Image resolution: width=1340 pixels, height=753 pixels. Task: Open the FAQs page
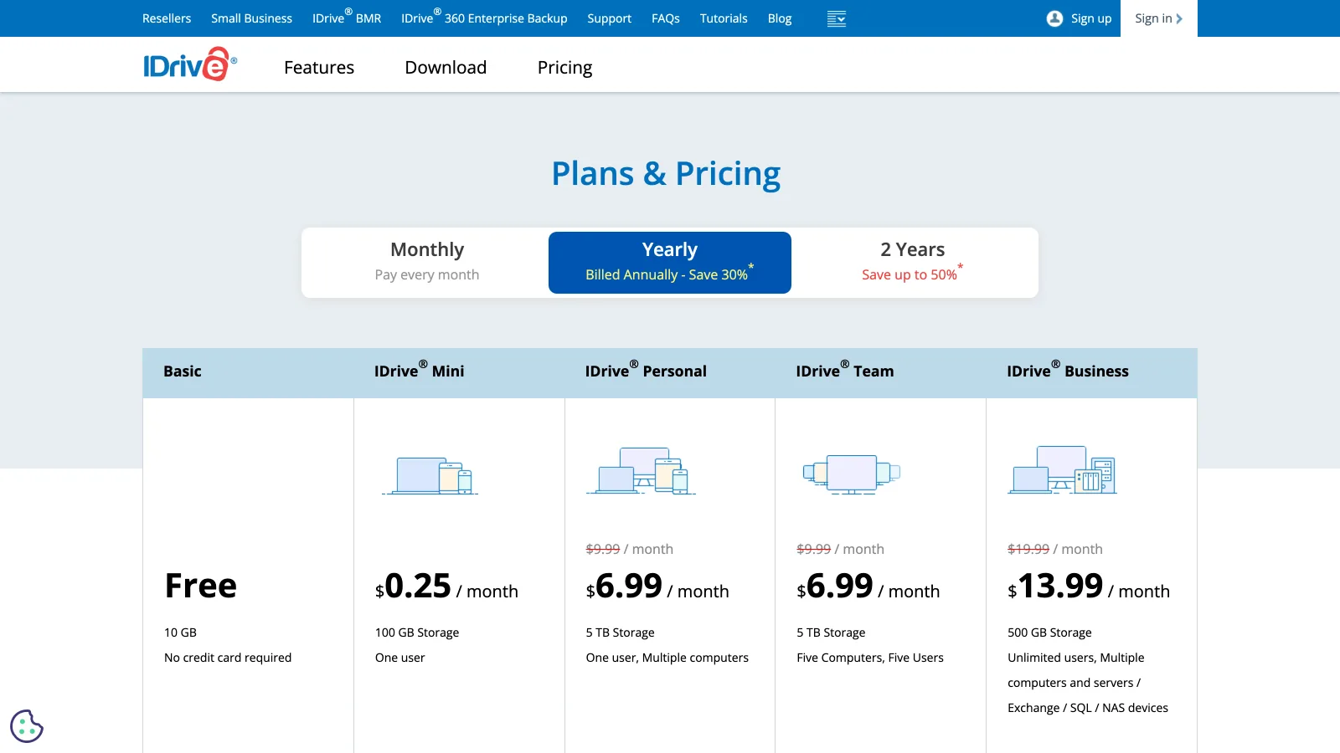tap(666, 18)
